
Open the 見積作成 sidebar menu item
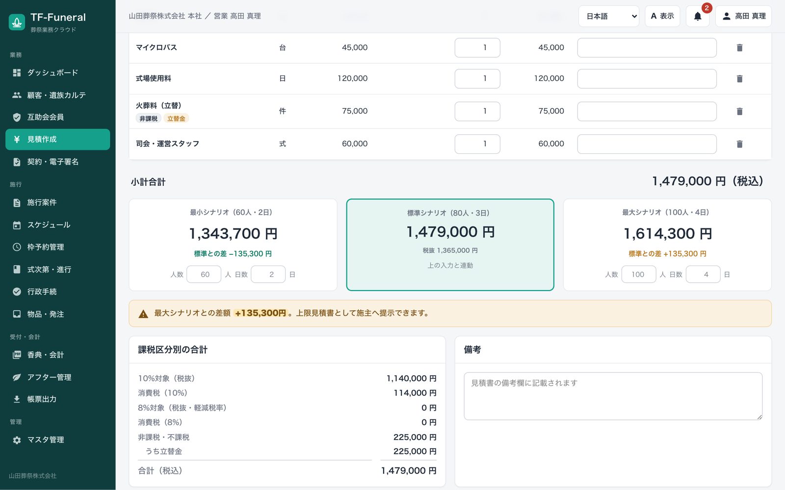[58, 139]
